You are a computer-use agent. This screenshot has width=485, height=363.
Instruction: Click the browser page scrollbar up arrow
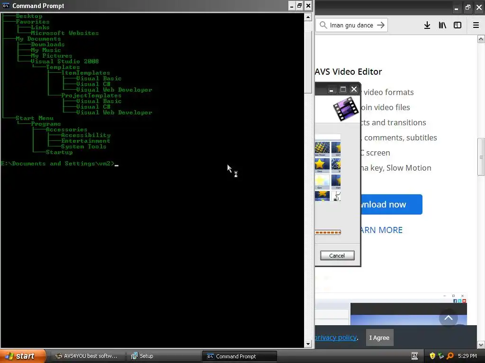coord(481,39)
